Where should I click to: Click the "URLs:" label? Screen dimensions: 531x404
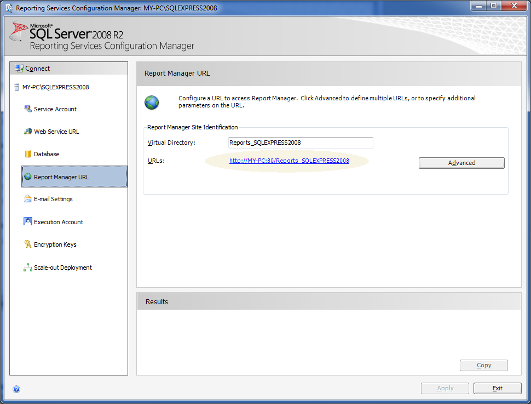coord(156,161)
